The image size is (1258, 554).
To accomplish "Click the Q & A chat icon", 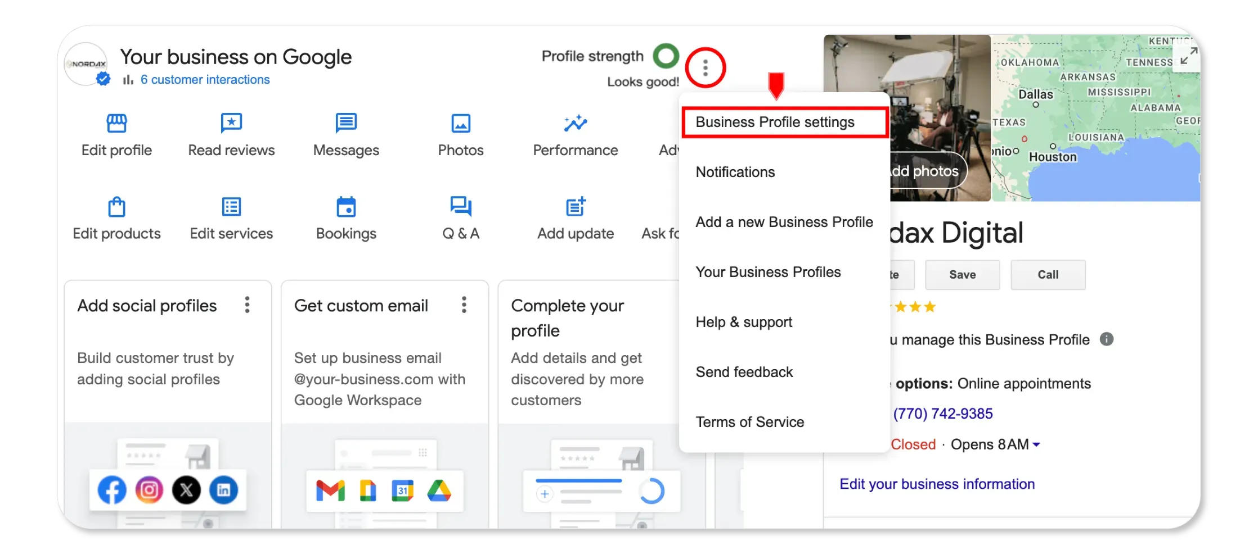I will pyautogui.click(x=461, y=207).
